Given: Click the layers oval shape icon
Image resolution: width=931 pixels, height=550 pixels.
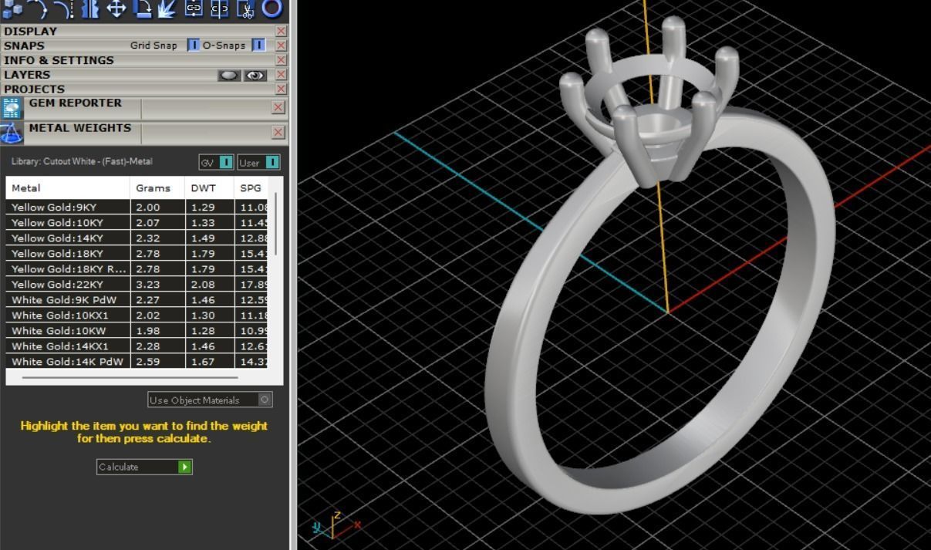Looking at the screenshot, I should pyautogui.click(x=229, y=75).
